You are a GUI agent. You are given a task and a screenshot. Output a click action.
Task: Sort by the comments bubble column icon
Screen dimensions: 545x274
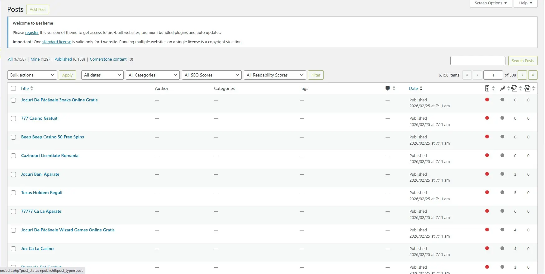pyautogui.click(x=387, y=88)
